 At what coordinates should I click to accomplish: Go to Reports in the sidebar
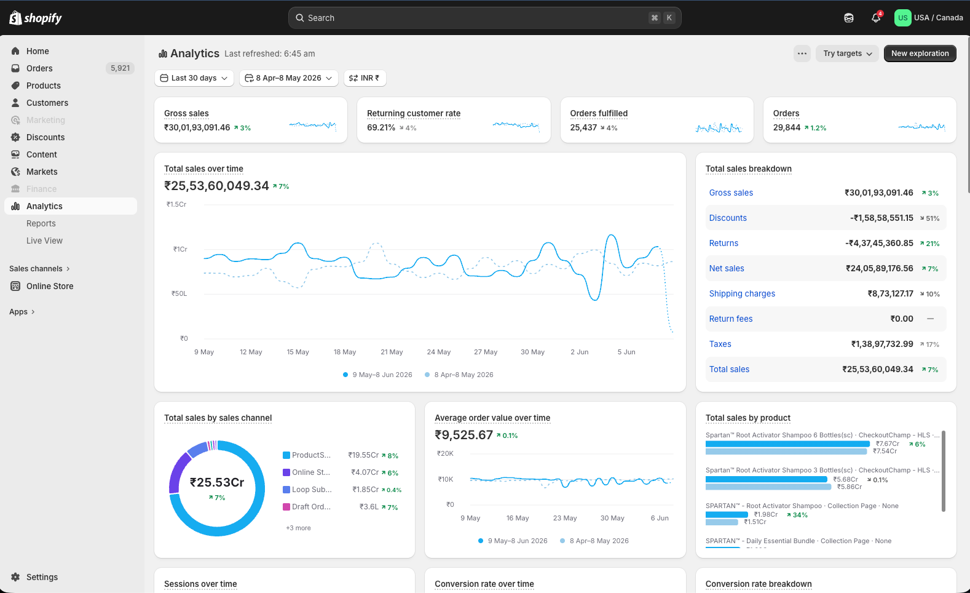pos(41,223)
